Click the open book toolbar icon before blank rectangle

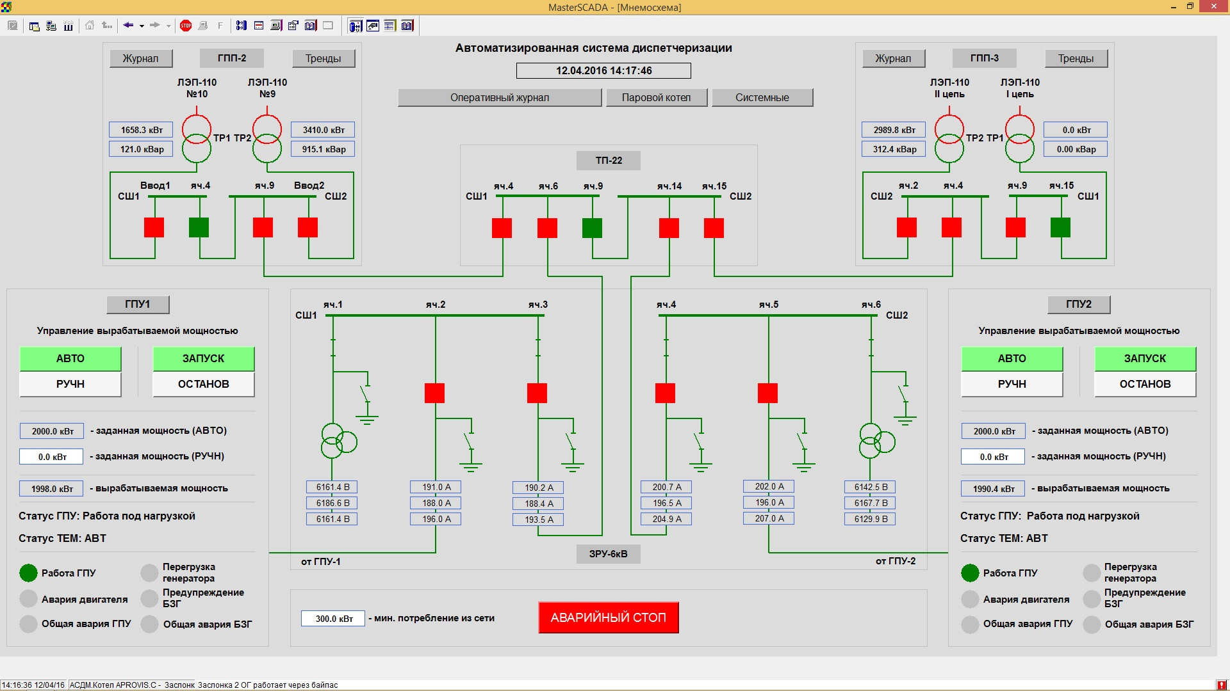tap(311, 26)
